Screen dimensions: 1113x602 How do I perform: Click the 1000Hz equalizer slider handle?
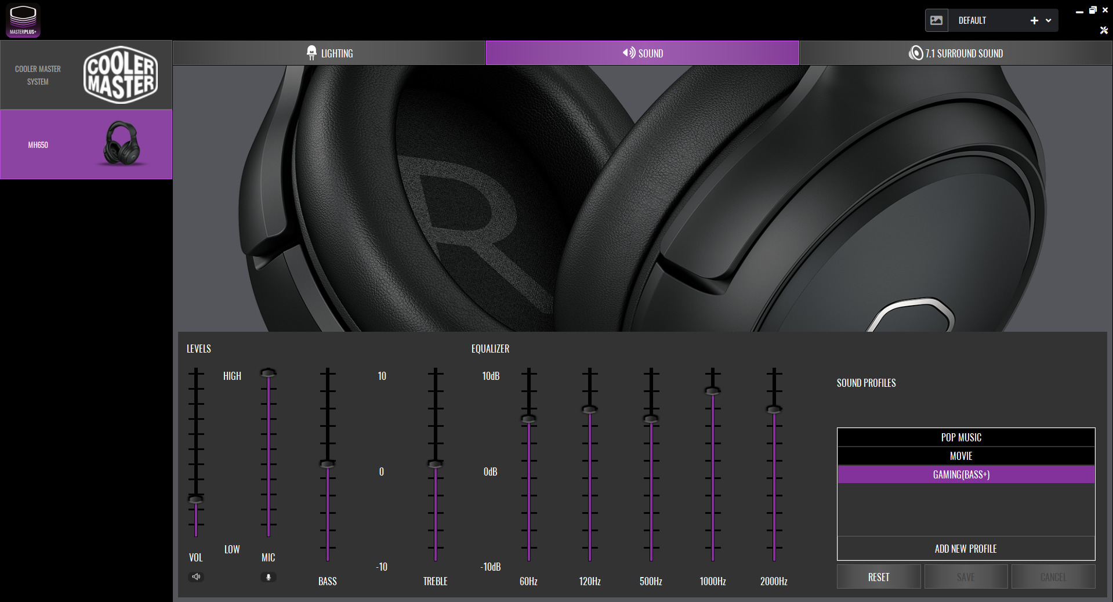point(713,391)
